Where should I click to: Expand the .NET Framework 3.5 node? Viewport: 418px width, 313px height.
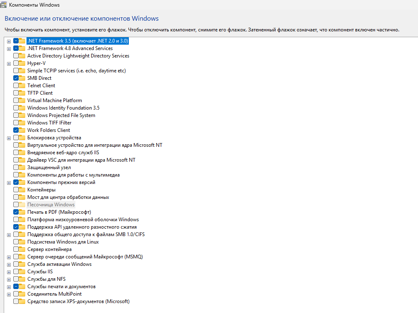(9, 41)
